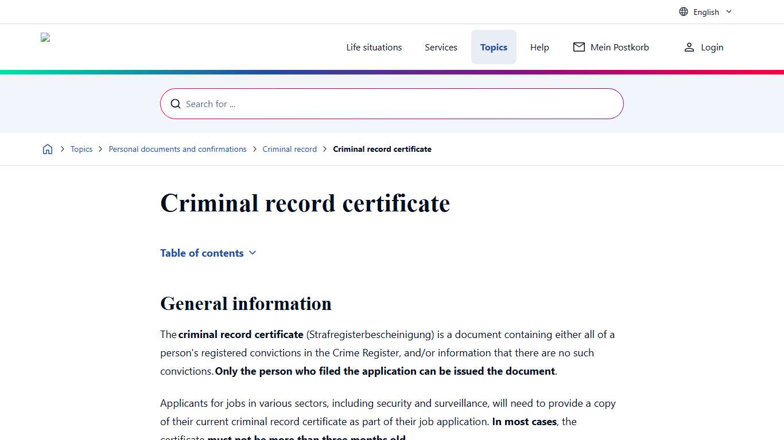Open the Mein Postkorb envelope icon

pos(579,47)
